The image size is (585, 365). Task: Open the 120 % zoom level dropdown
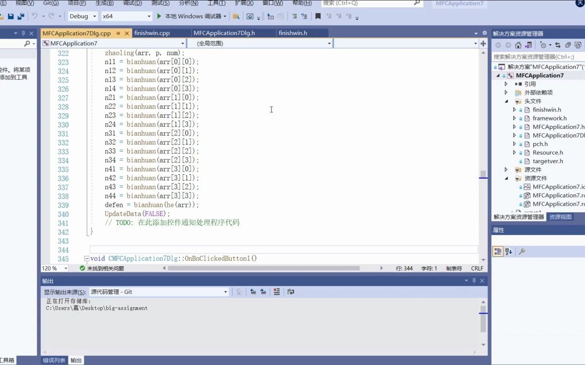pyautogui.click(x=66, y=268)
